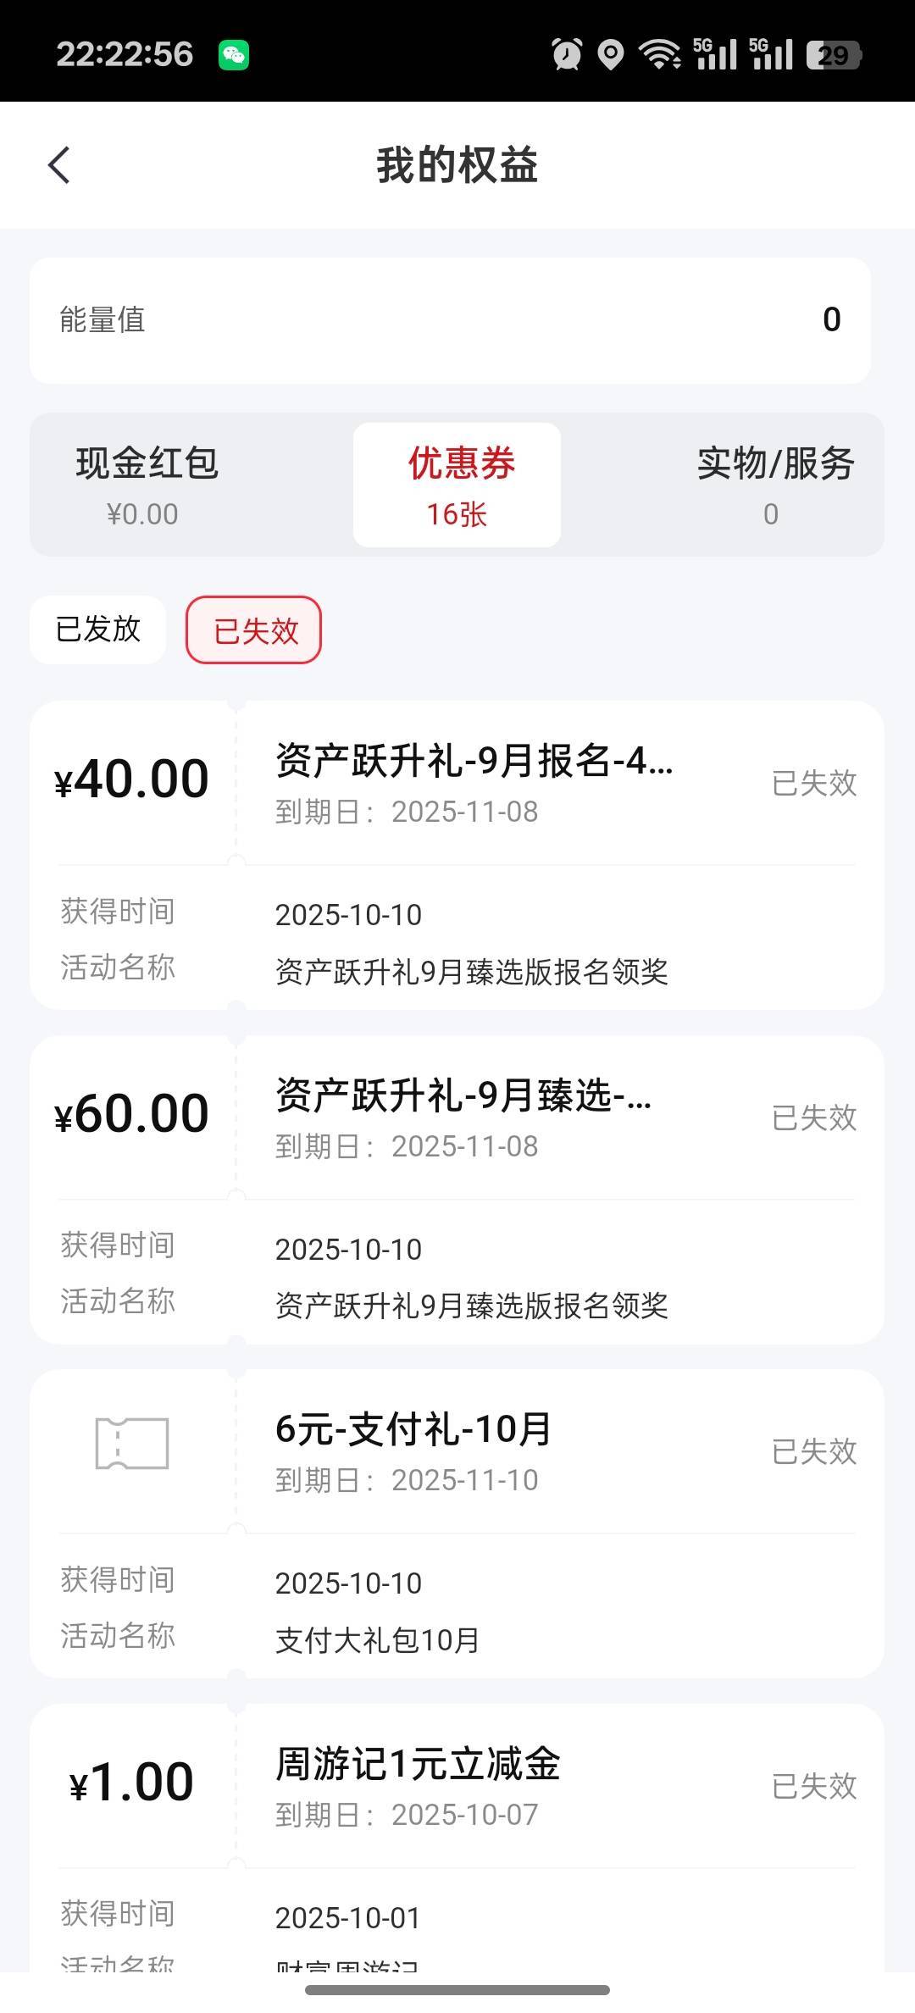Show 已发放 coupons filter

pos(98,629)
